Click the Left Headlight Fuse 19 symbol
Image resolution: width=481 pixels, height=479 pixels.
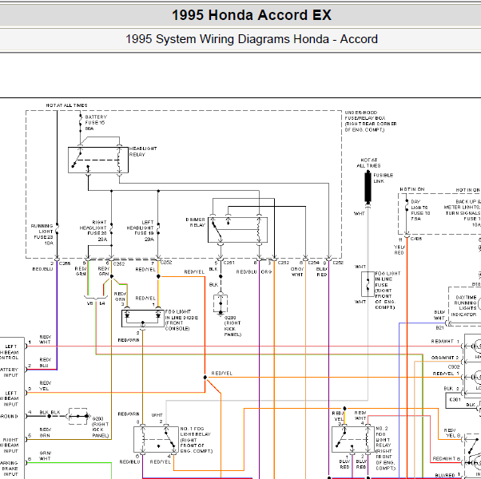tap(158, 229)
